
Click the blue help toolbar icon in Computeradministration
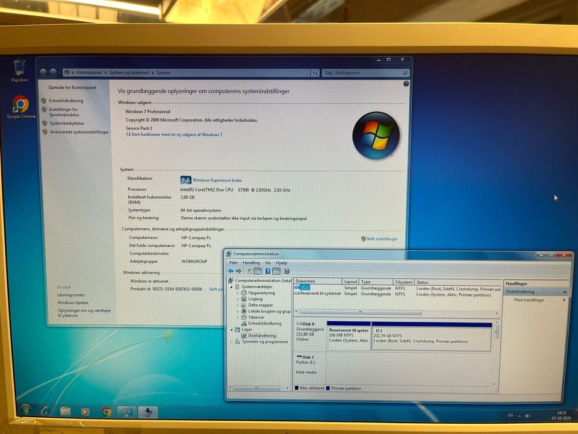(267, 271)
